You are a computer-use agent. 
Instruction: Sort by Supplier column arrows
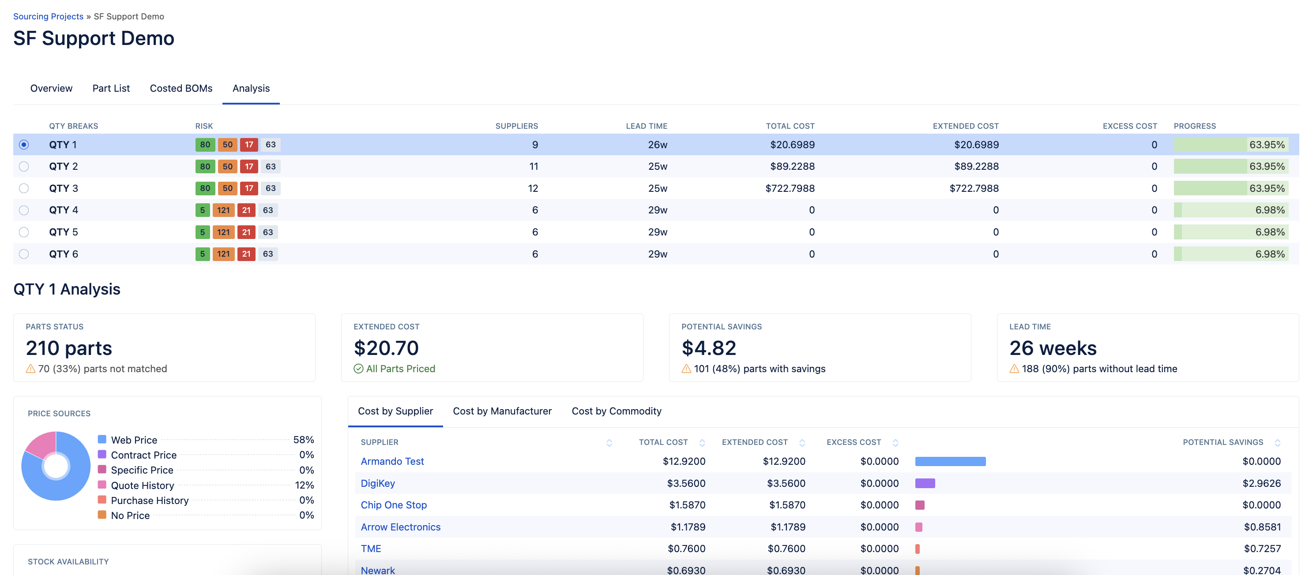click(609, 443)
